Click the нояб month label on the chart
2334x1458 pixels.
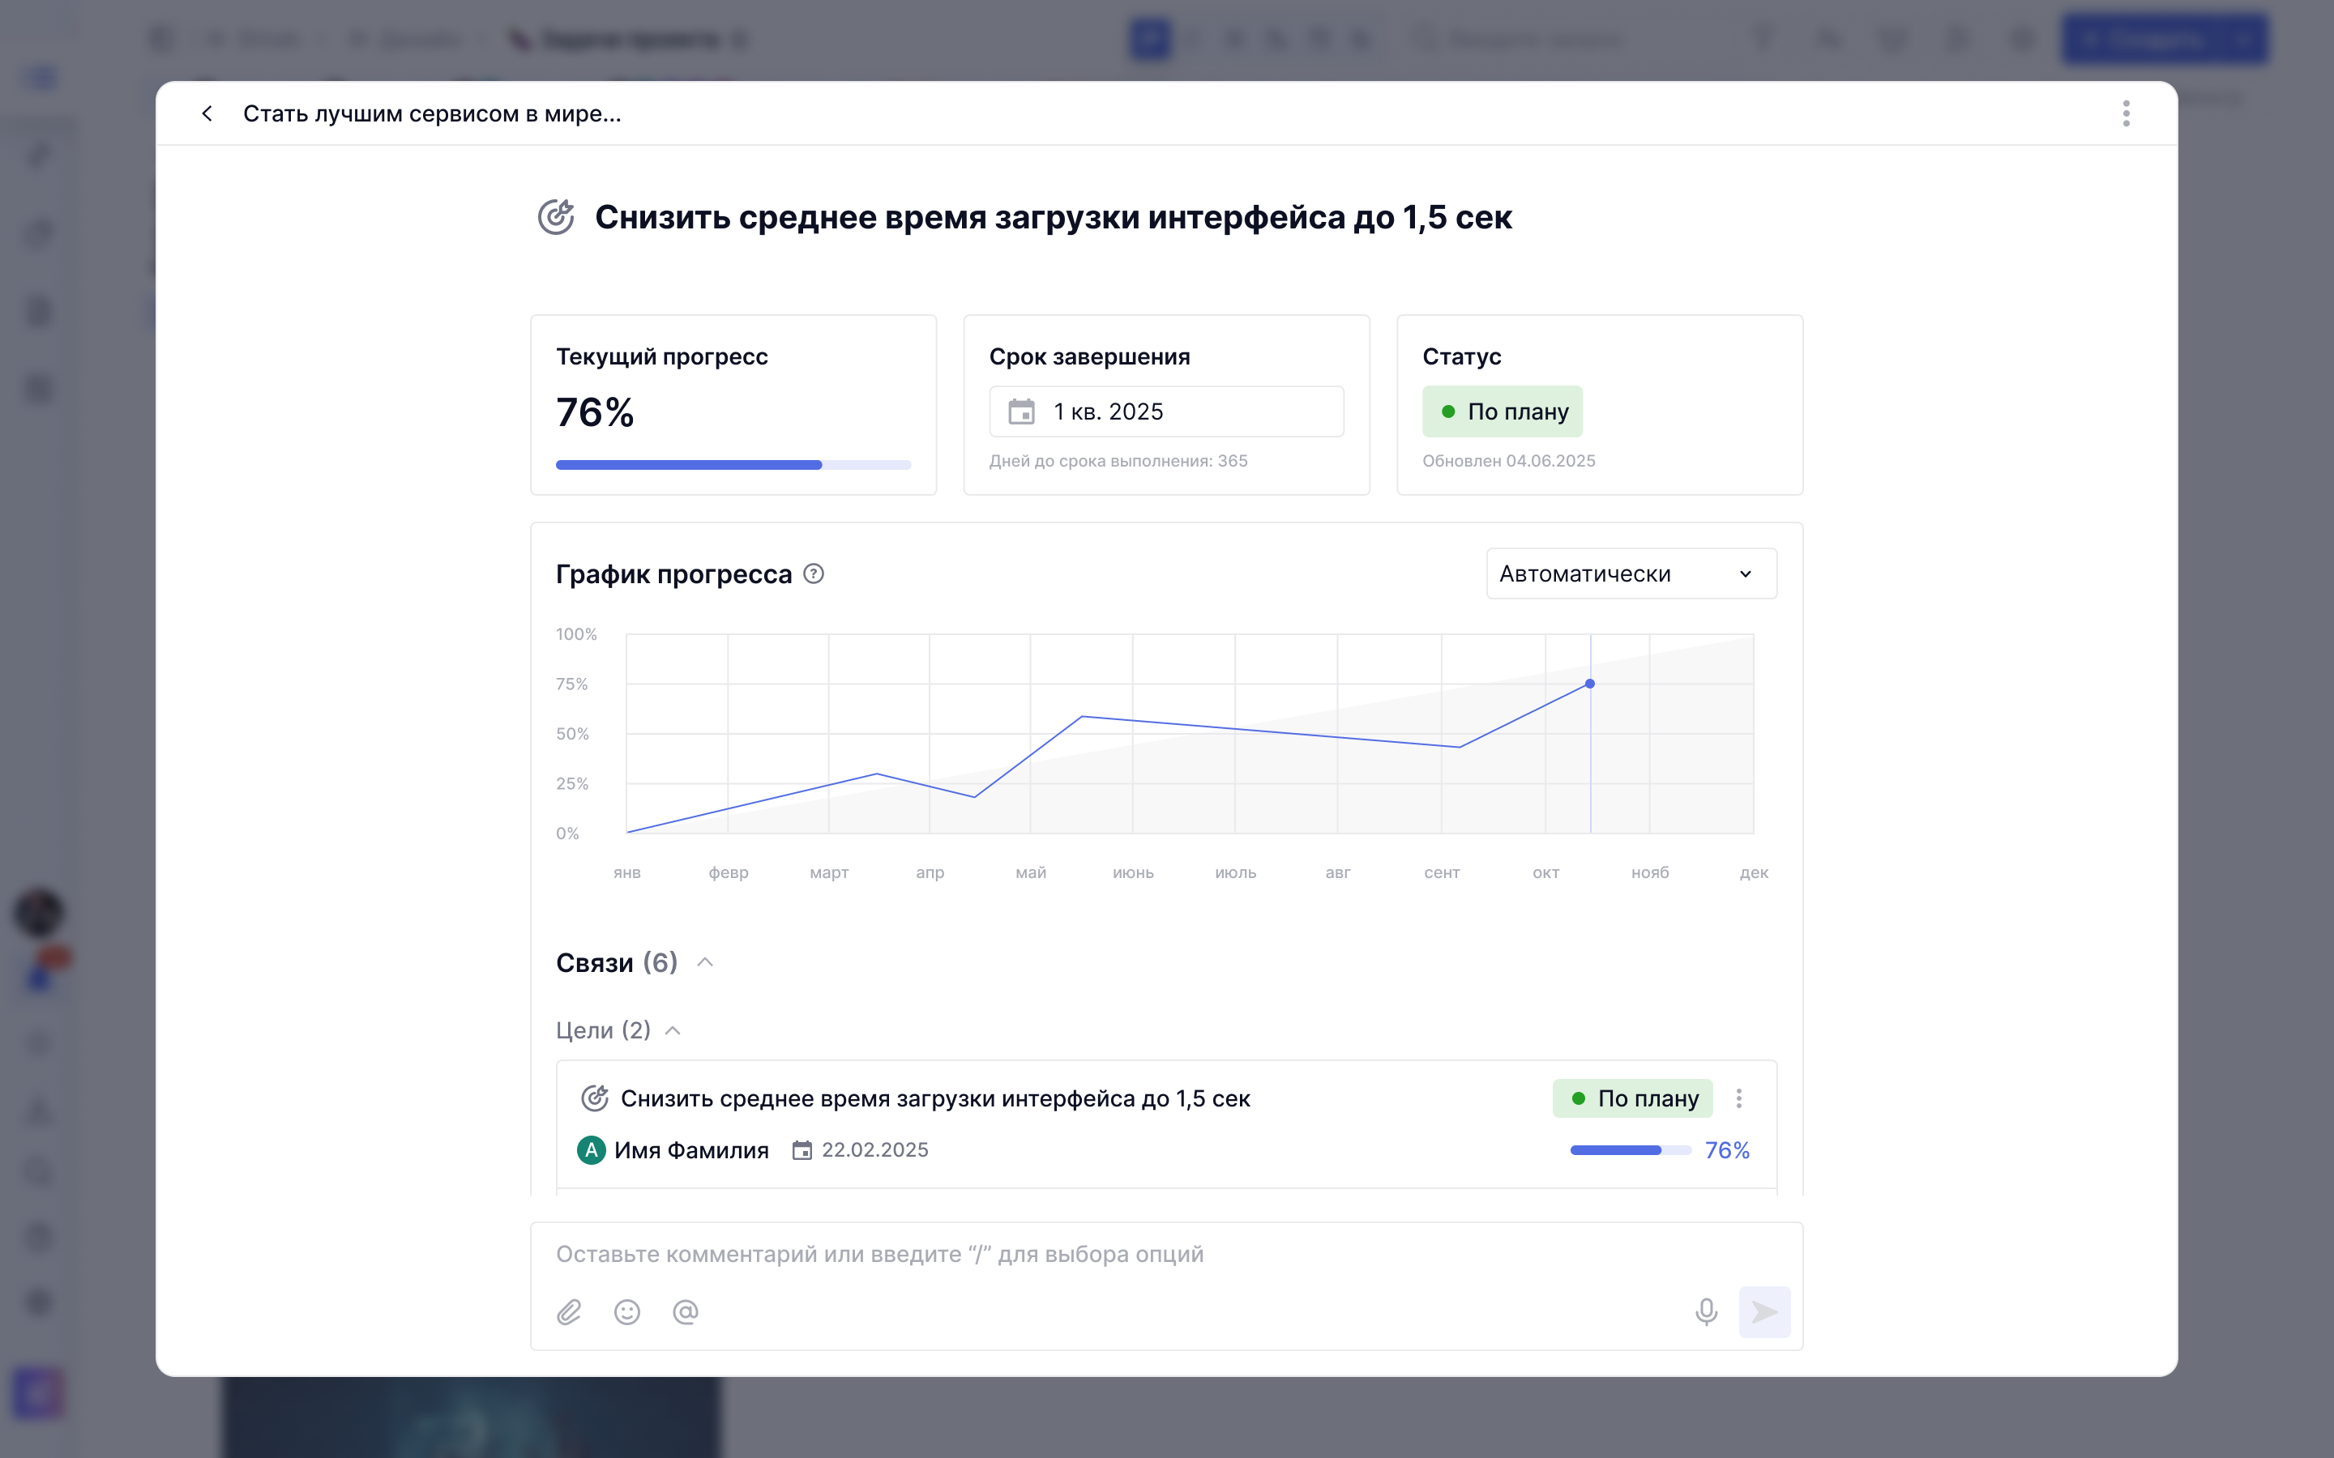pyautogui.click(x=1649, y=872)
